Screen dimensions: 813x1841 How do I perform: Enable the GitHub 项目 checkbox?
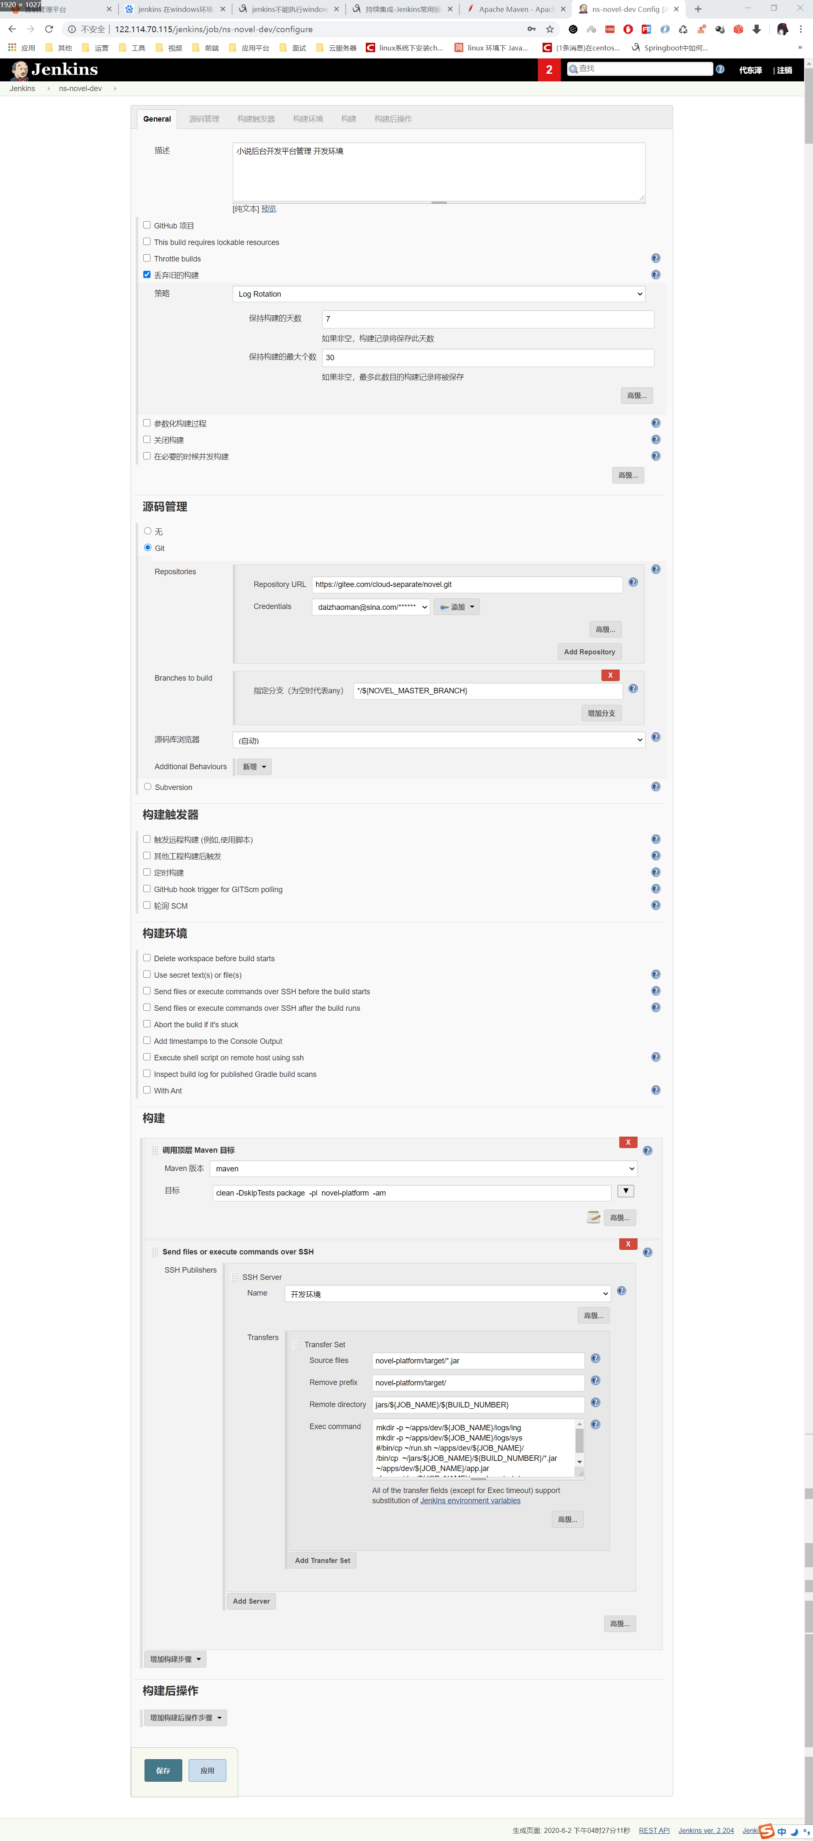coord(147,225)
